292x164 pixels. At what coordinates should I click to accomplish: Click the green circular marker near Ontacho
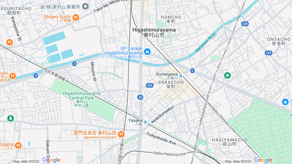coord(227,76)
